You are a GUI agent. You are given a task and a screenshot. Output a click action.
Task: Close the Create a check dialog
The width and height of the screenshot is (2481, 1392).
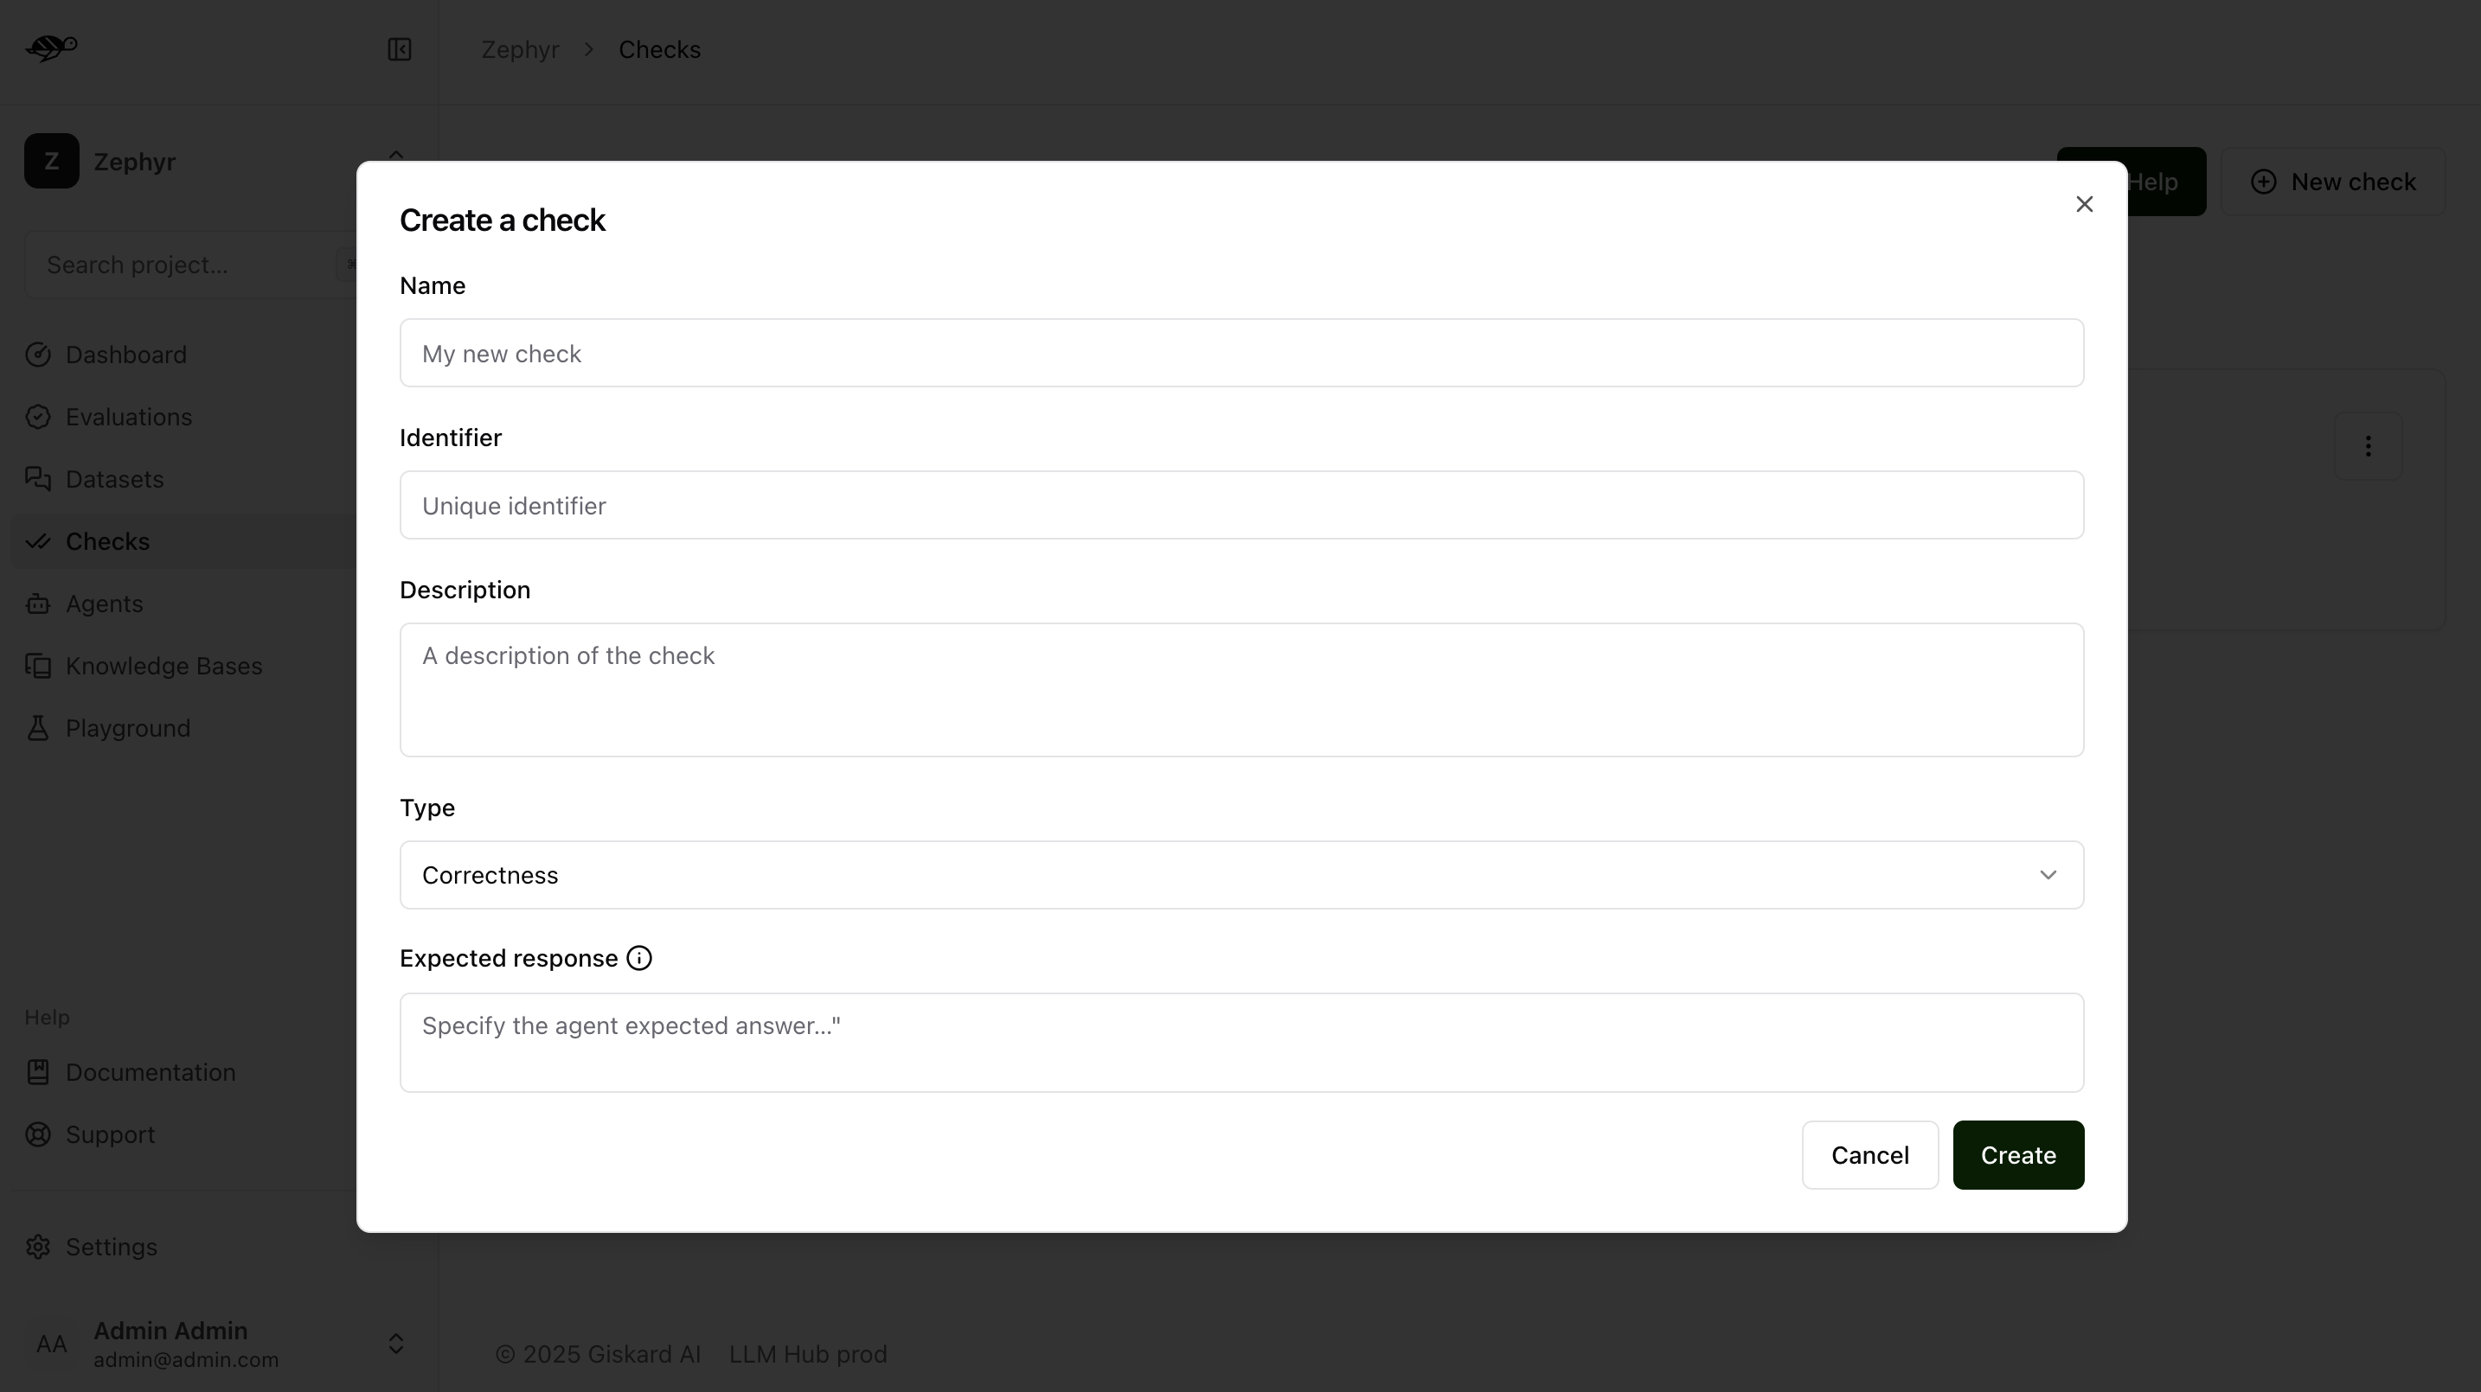click(x=2084, y=204)
